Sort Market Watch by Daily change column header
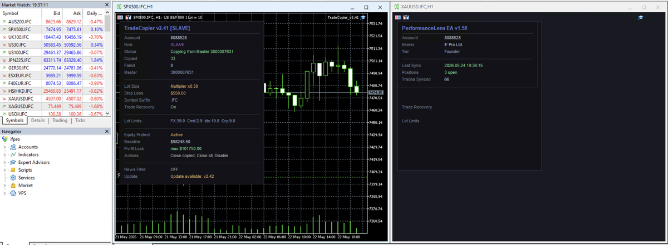668x245 pixels. tap(94, 13)
